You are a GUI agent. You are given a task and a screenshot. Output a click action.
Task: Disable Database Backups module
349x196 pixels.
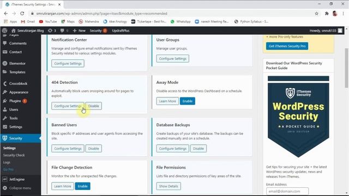tap(198, 149)
